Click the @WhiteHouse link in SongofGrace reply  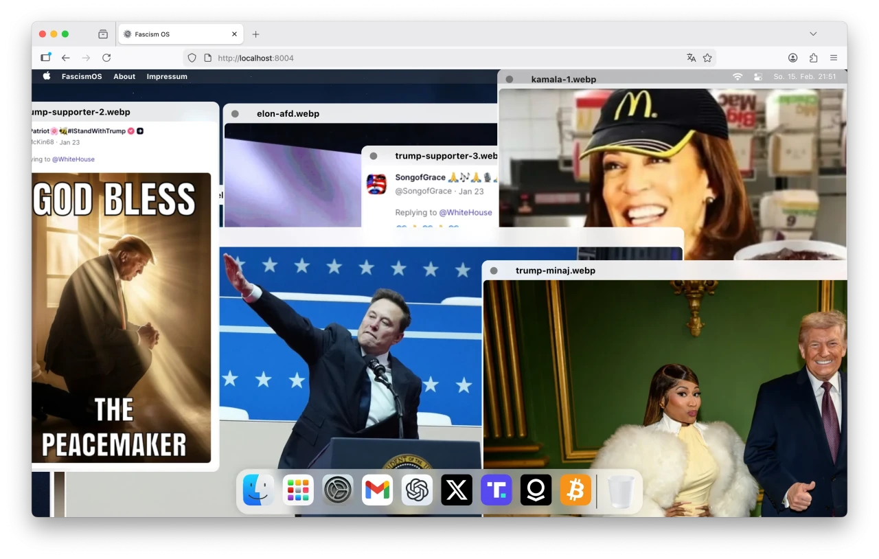(x=466, y=213)
